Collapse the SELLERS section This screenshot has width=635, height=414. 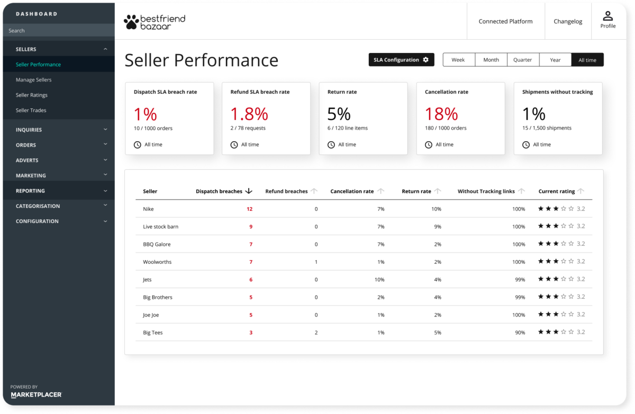pyautogui.click(x=105, y=49)
